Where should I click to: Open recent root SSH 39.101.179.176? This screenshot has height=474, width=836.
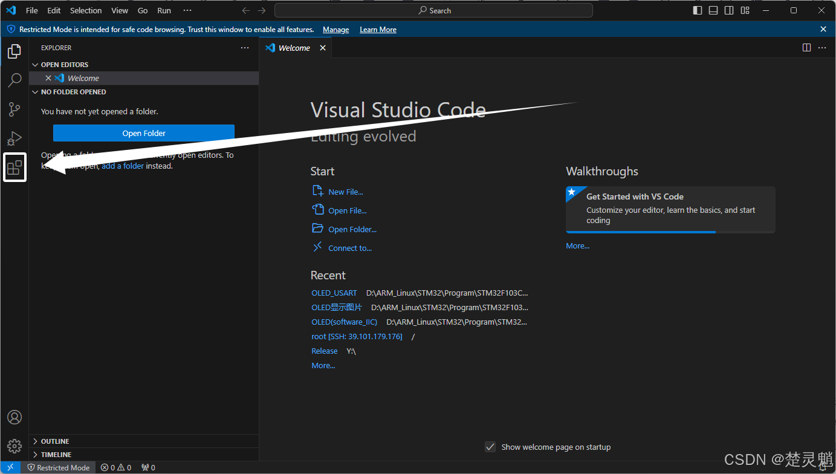pos(357,336)
